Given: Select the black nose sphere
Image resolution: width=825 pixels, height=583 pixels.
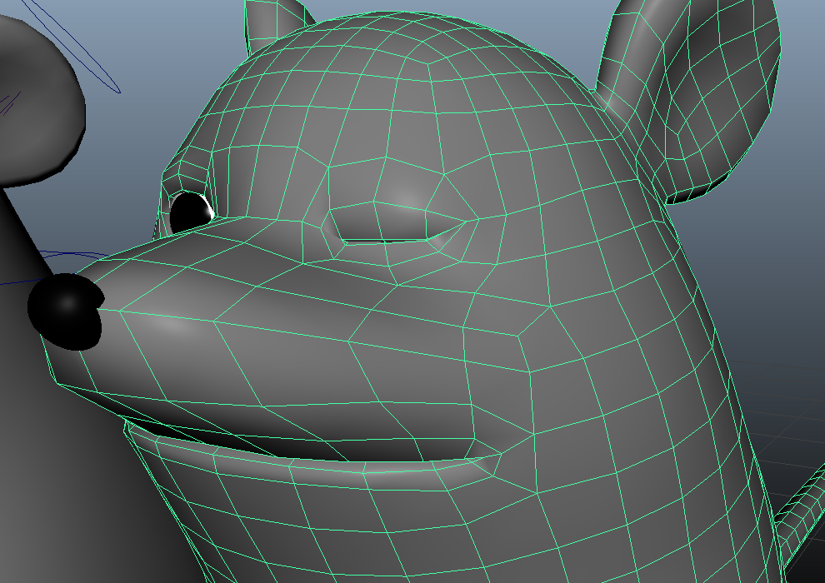Looking at the screenshot, I should click(x=64, y=311).
